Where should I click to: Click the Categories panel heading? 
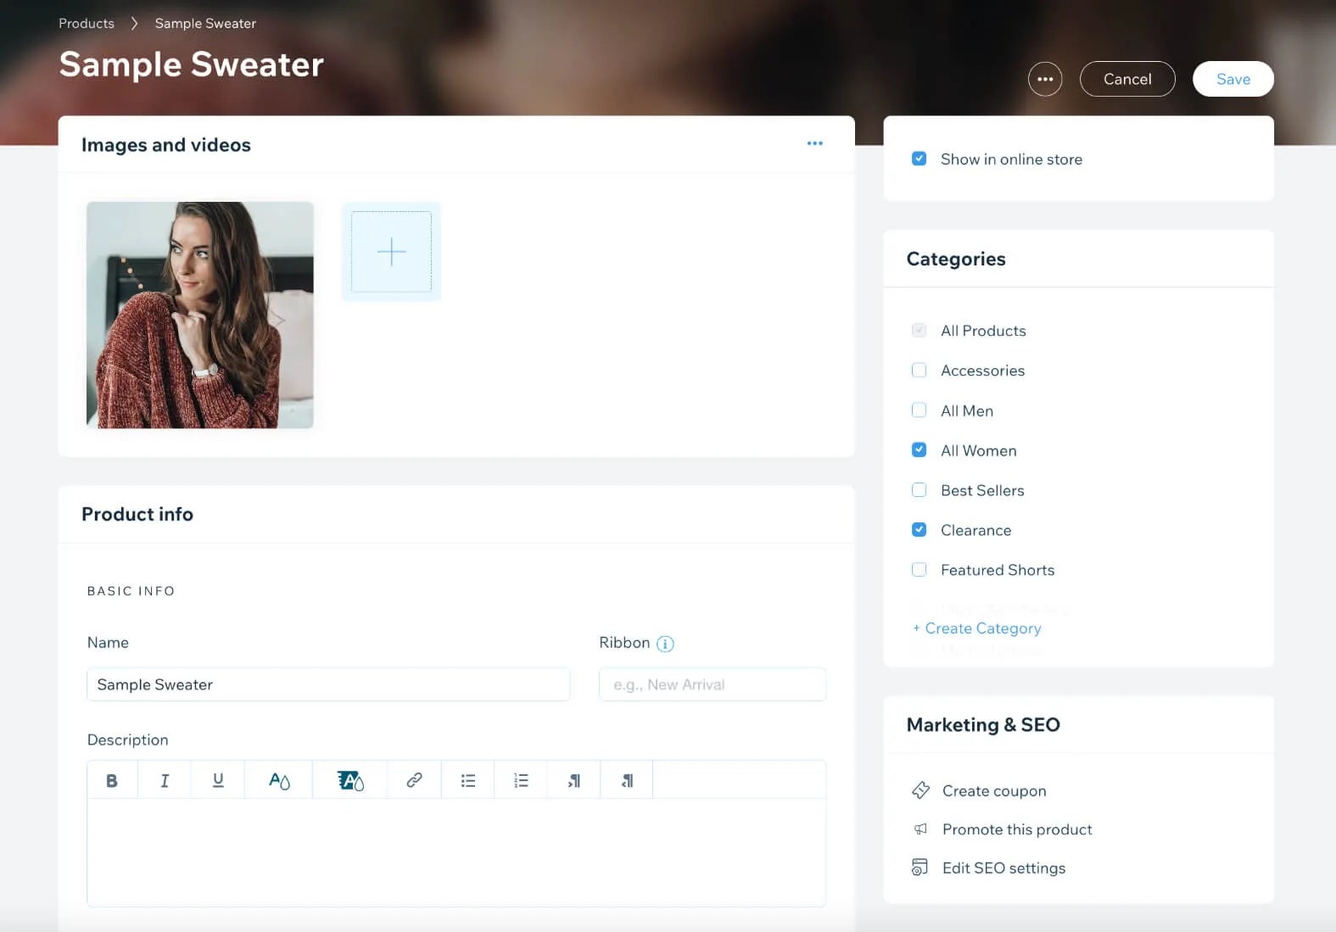click(956, 259)
